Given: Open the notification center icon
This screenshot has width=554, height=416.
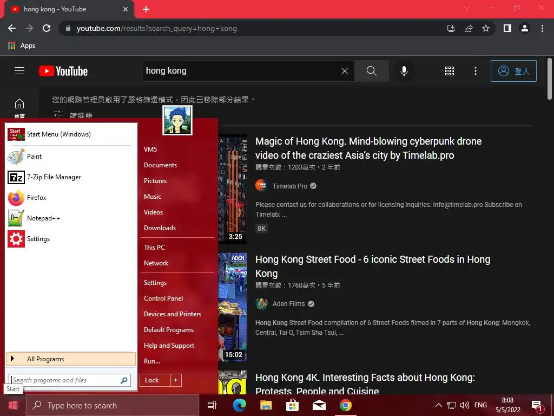Looking at the screenshot, I should coord(537,406).
